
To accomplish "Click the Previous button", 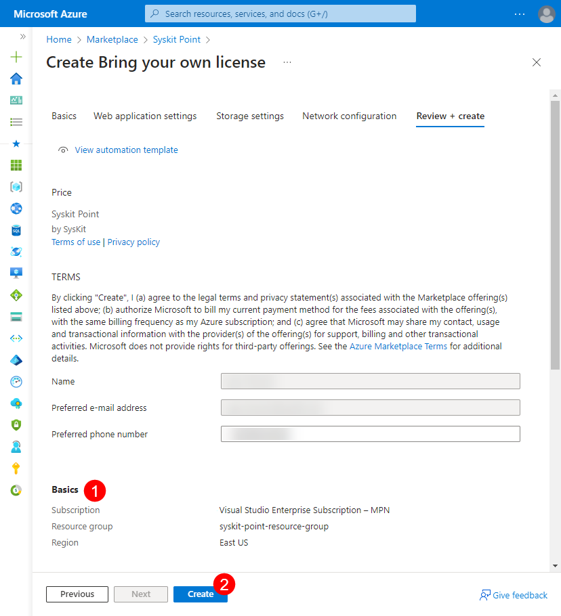I will coord(77,594).
